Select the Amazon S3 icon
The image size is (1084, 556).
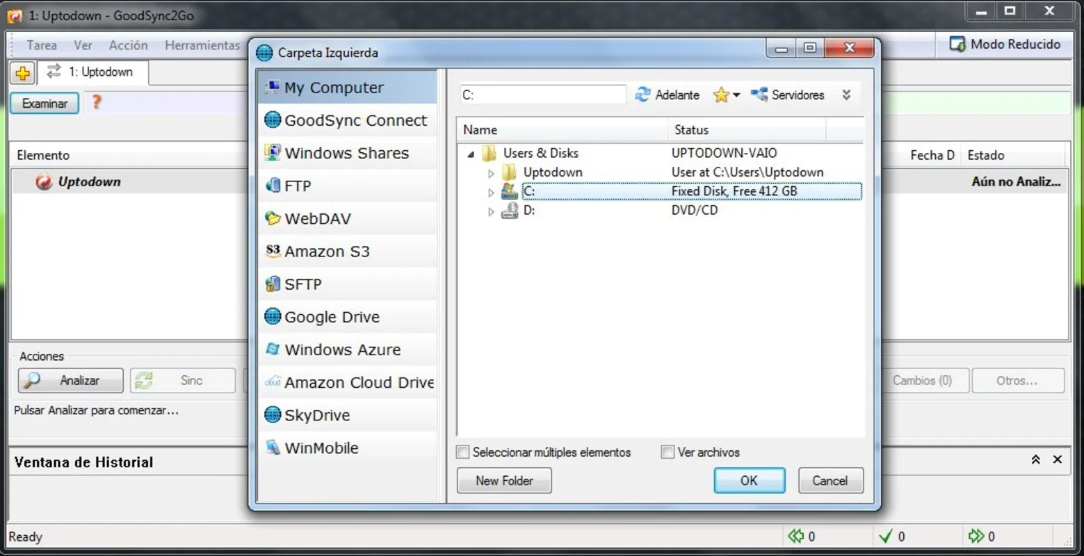[273, 251]
